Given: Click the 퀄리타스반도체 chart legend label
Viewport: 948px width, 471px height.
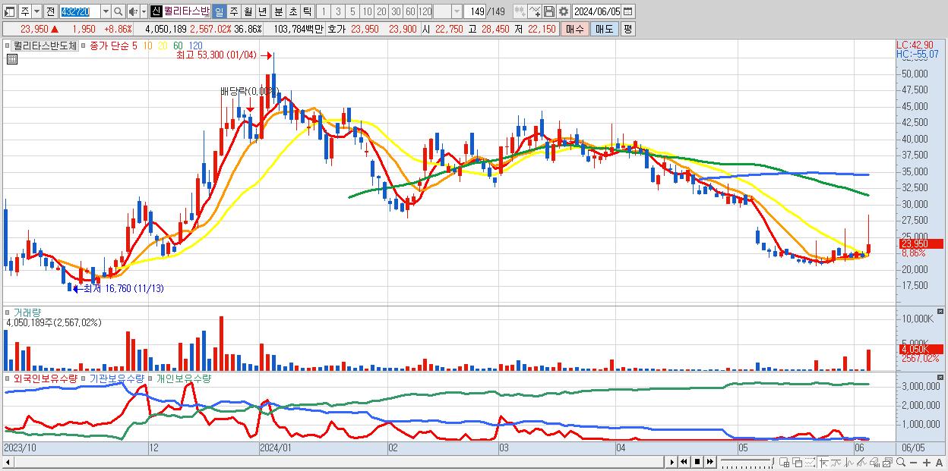Looking at the screenshot, I should (x=46, y=46).
